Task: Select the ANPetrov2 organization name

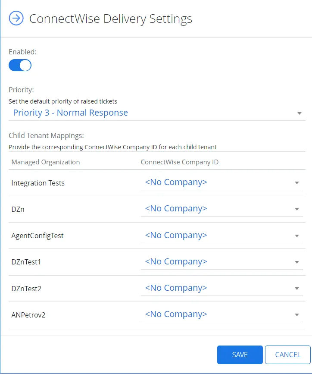Action: [28, 315]
